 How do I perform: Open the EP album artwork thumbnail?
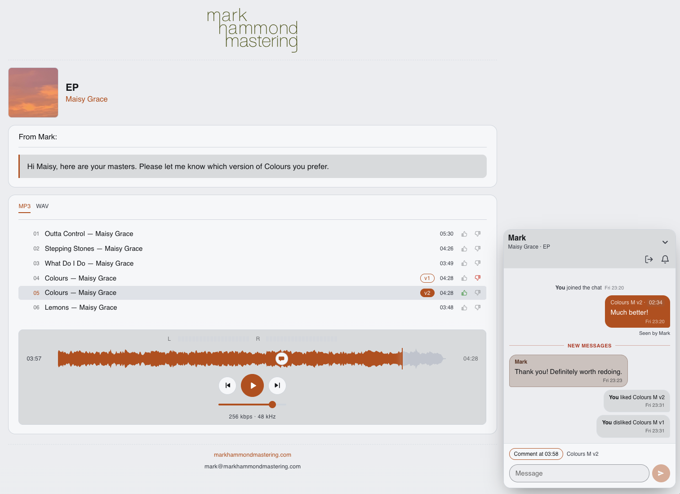(x=33, y=93)
